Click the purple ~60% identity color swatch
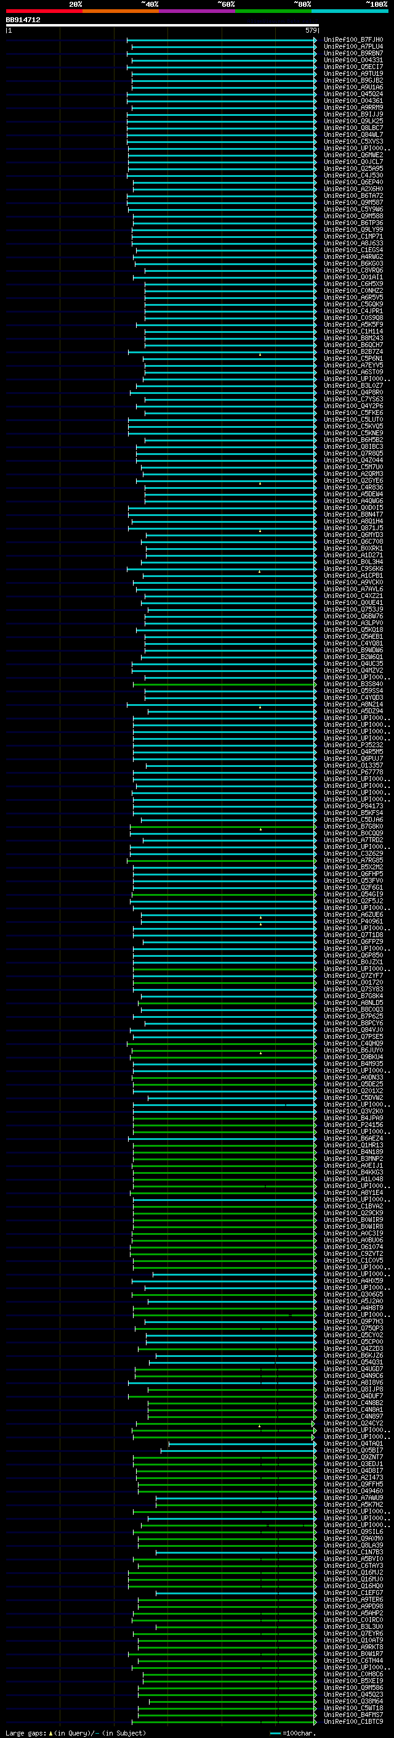The width and height of the screenshot is (394, 1738). pos(198,11)
